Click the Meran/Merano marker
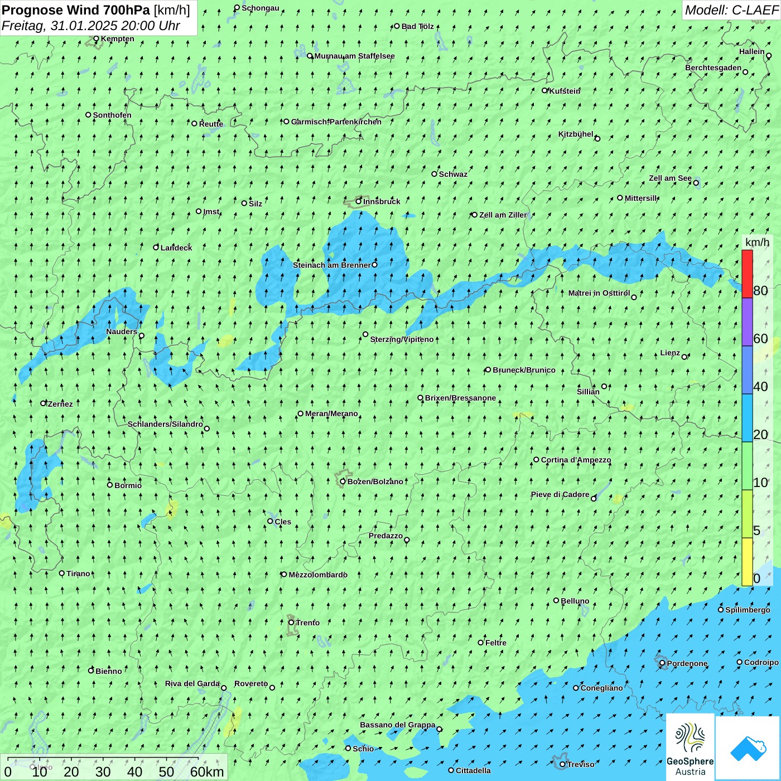Image resolution: width=781 pixels, height=781 pixels. 301,413
